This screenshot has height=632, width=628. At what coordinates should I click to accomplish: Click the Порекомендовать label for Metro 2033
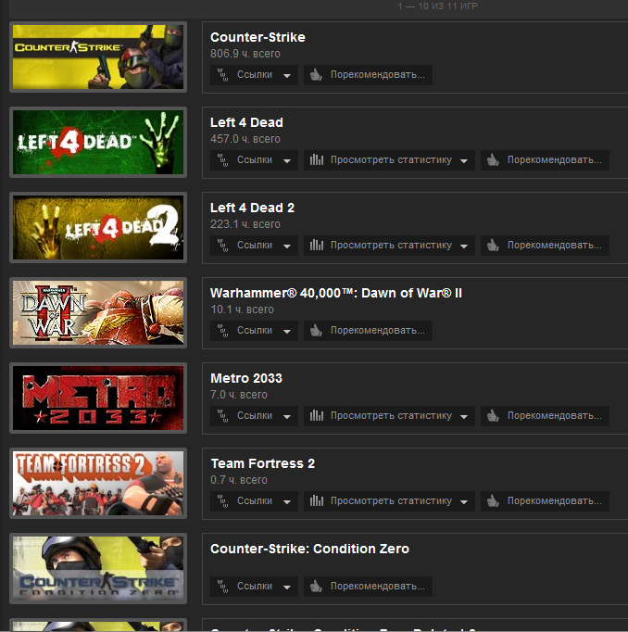[x=554, y=415]
